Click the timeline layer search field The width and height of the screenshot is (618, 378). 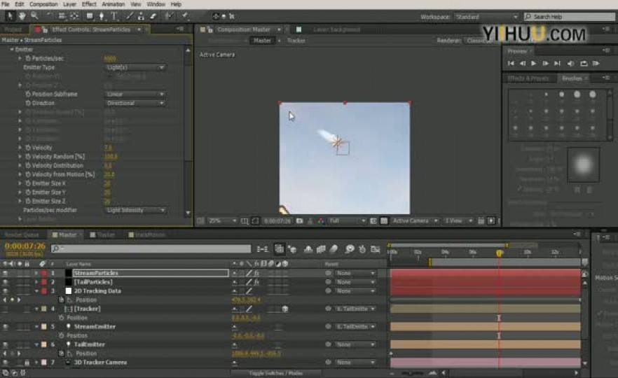tap(151, 249)
